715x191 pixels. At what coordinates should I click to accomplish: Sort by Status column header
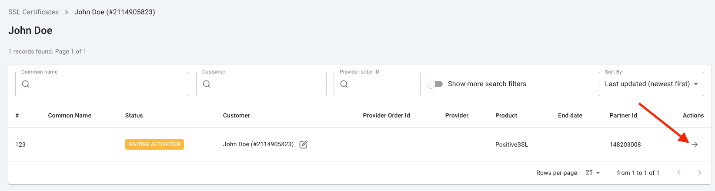tap(134, 116)
